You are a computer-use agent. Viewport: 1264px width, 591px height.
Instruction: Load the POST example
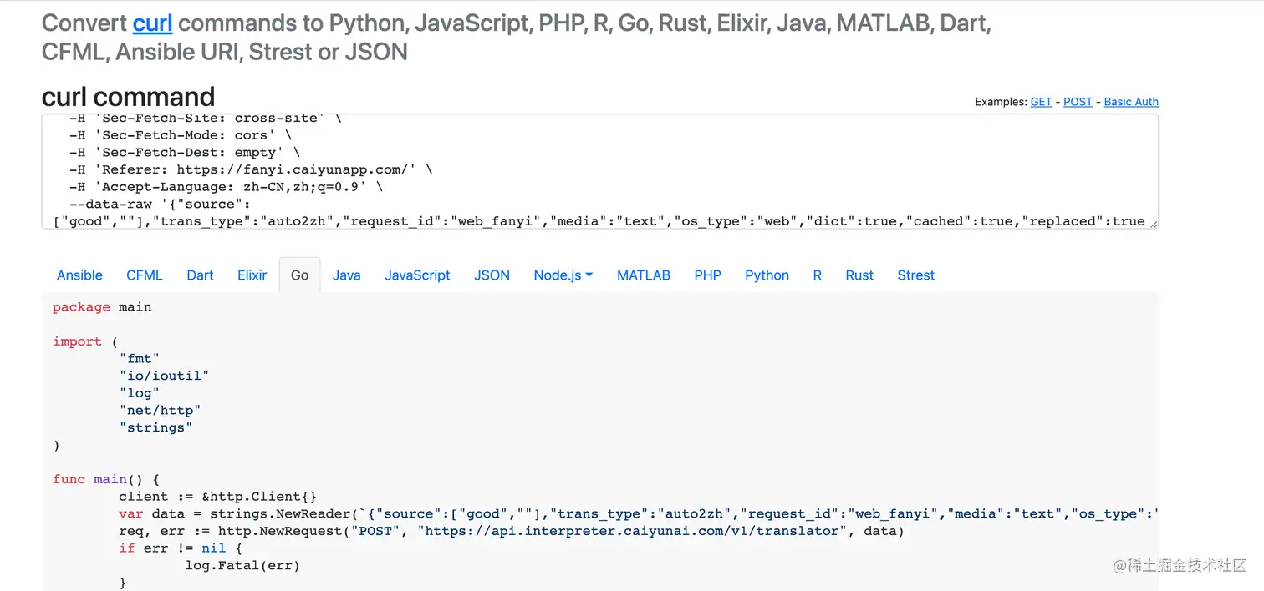(1078, 102)
